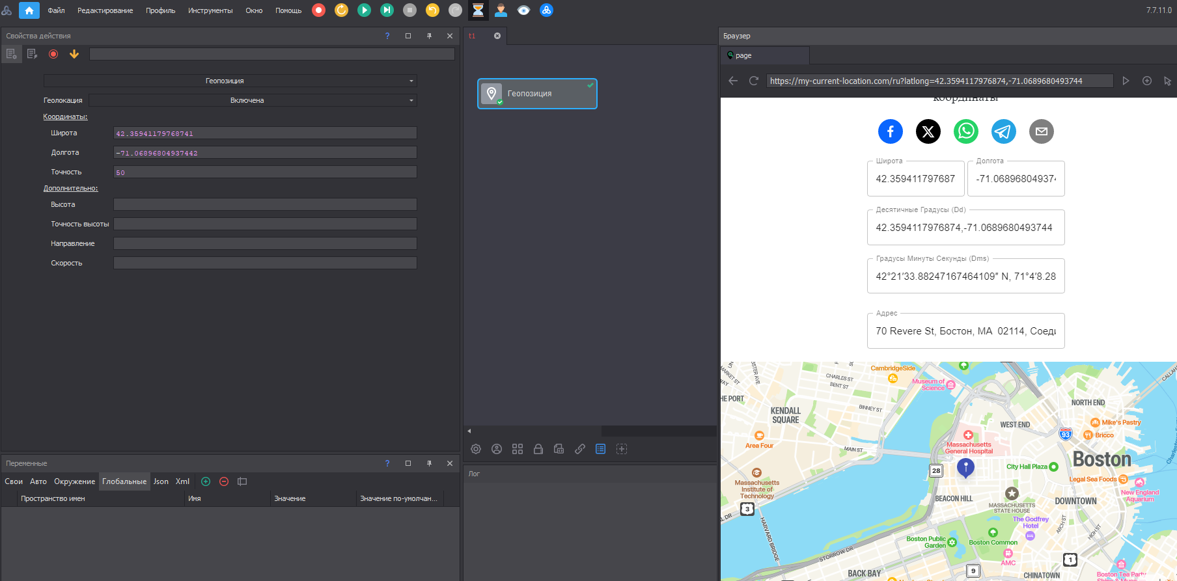The image size is (1177, 581).
Task: Select the Геопозиция action block
Action: 537,94
